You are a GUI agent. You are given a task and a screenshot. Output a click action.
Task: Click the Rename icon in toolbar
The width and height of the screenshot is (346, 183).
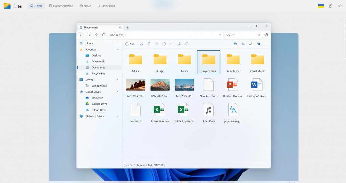[164, 44]
